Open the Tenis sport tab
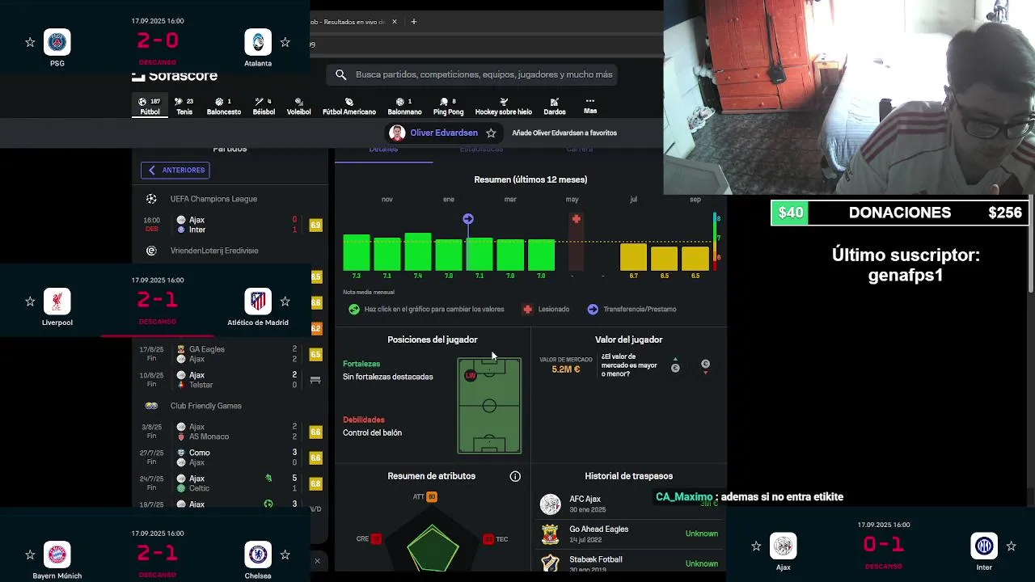Viewport: 1035px width, 582px height. coord(184,107)
